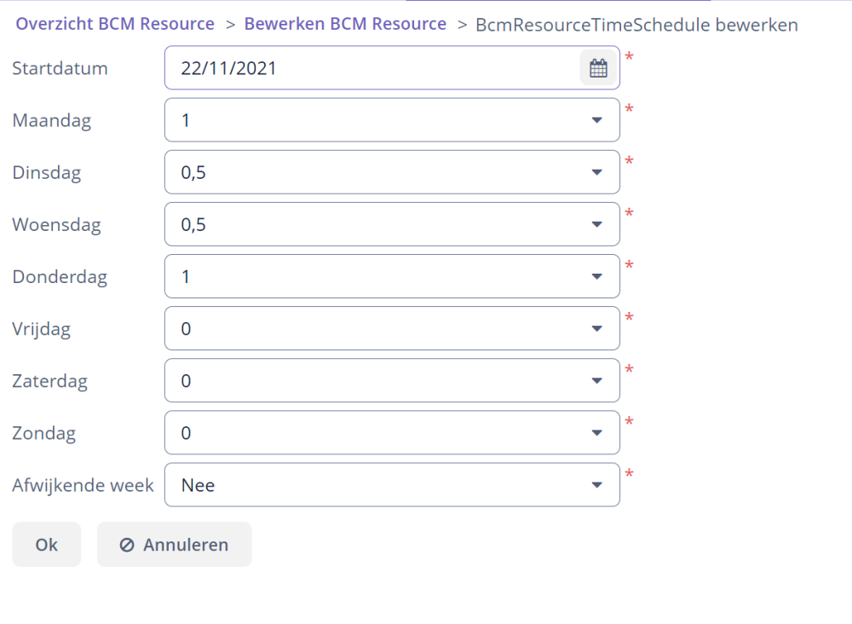
Task: Expand the Zaterdag dropdown
Action: (597, 380)
